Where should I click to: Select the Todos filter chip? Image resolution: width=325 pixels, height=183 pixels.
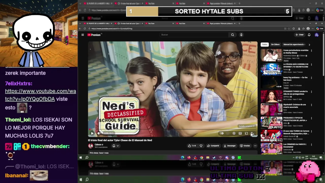click(x=265, y=44)
